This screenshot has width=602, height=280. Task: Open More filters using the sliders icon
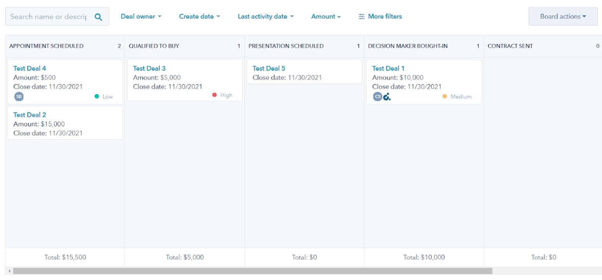[x=361, y=16]
